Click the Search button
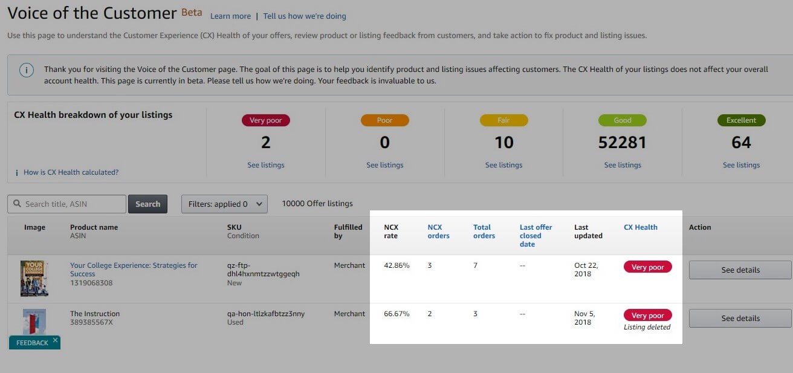793x373 pixels. (x=147, y=204)
